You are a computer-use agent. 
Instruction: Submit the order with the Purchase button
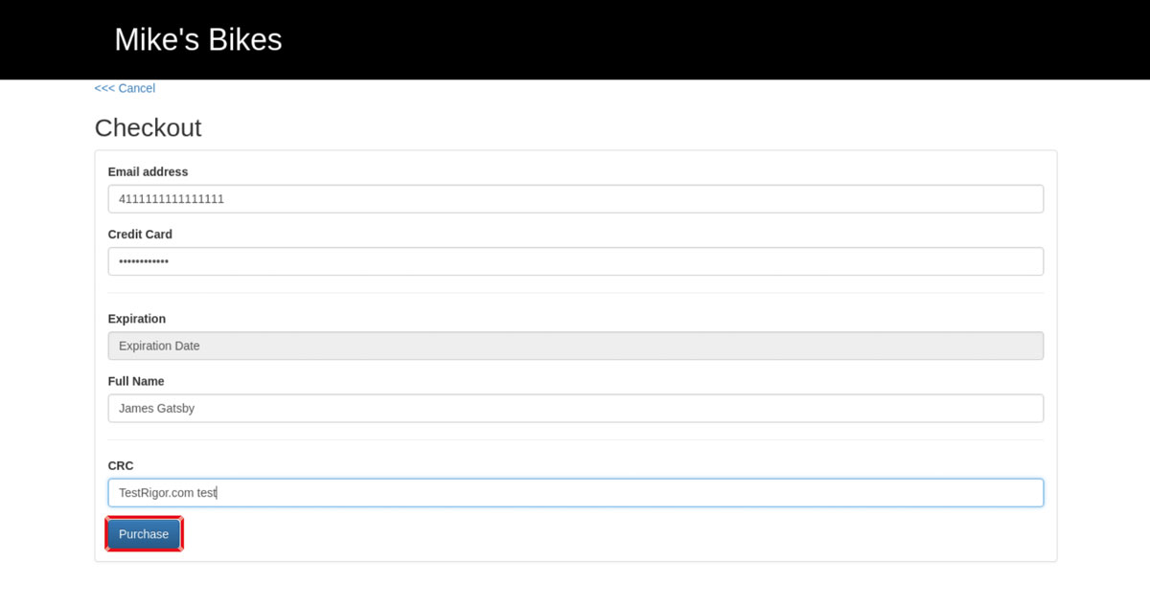[144, 534]
